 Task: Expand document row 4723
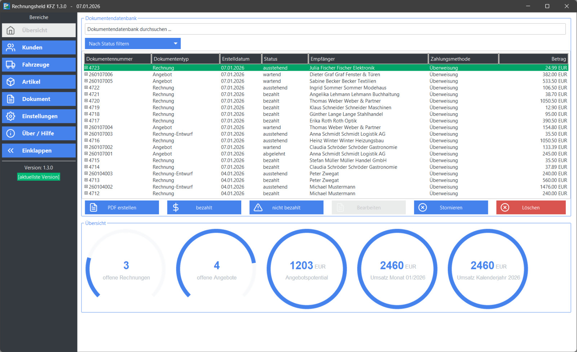[x=86, y=67]
